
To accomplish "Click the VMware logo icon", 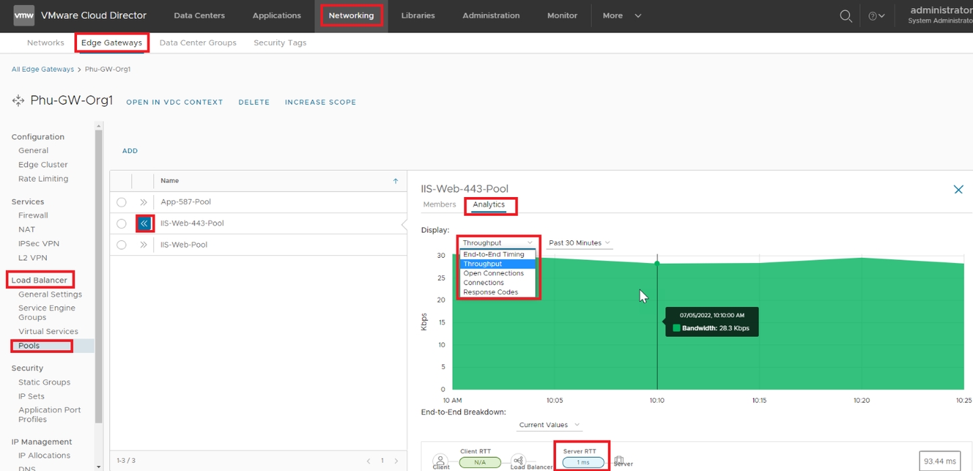I will click(24, 15).
